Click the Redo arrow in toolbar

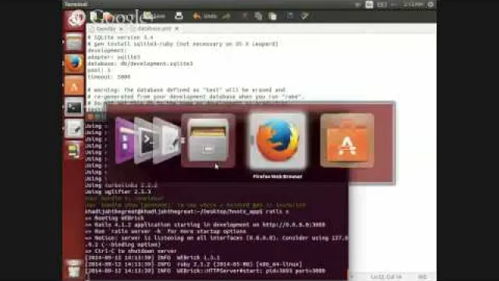[x=227, y=16]
